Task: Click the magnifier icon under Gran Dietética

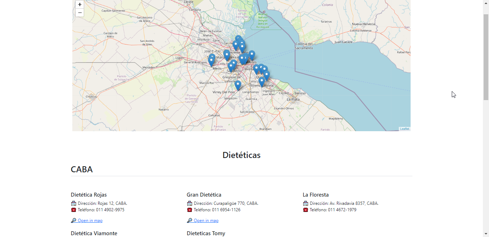Action: pyautogui.click(x=190, y=221)
